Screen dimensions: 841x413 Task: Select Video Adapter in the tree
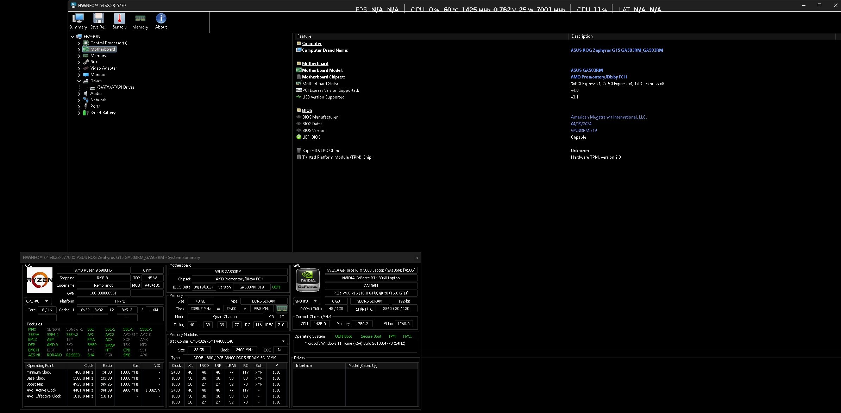[103, 68]
